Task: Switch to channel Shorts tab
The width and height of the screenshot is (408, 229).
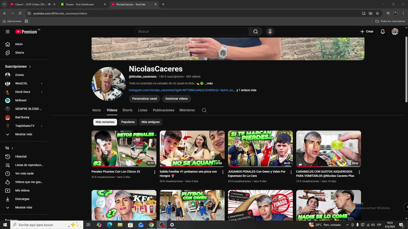Action: tap(127, 110)
